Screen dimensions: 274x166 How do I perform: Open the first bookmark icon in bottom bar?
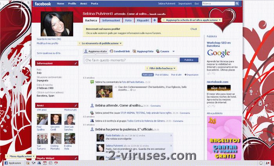[x=28, y=163]
